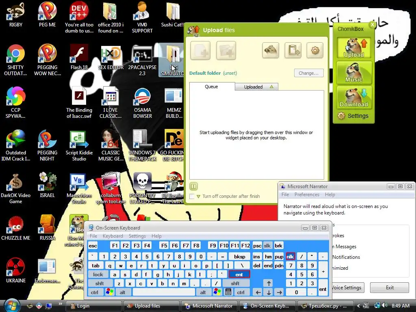The image size is (416, 312).
Task: Open On-Screen Keyboard Settings menu
Action: tap(137, 236)
